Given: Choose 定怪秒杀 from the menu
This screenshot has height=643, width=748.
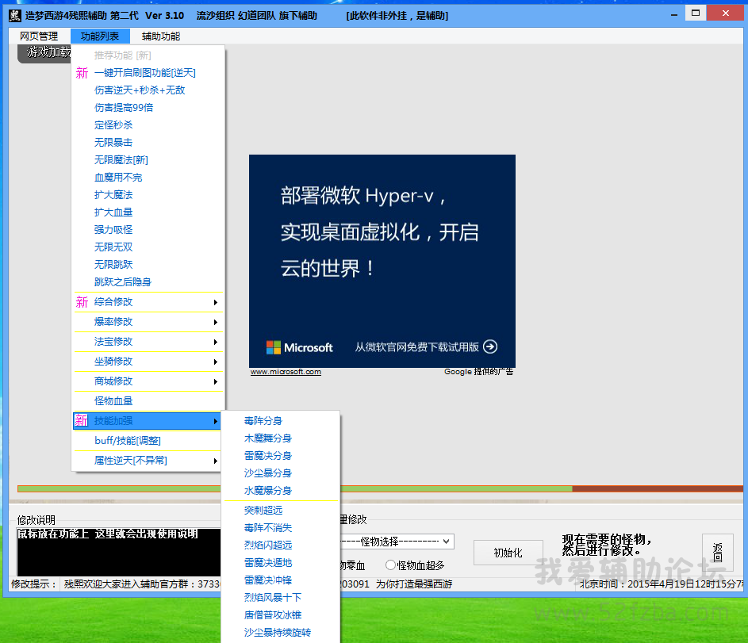Looking at the screenshot, I should (148, 125).
